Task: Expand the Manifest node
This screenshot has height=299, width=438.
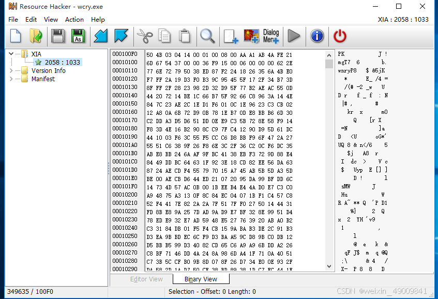Action: click(x=11, y=79)
